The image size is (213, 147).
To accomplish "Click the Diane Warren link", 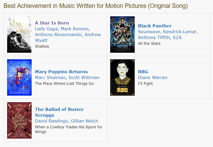I will click(153, 77).
